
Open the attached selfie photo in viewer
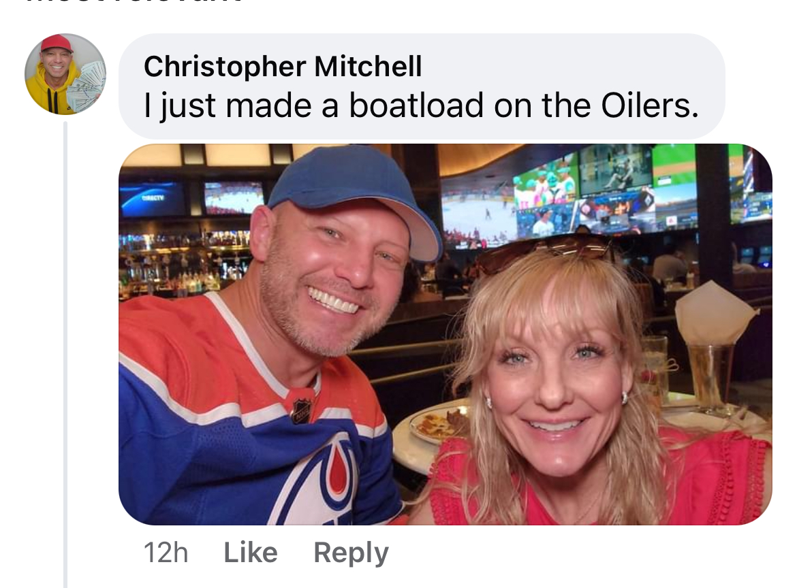[446, 334]
